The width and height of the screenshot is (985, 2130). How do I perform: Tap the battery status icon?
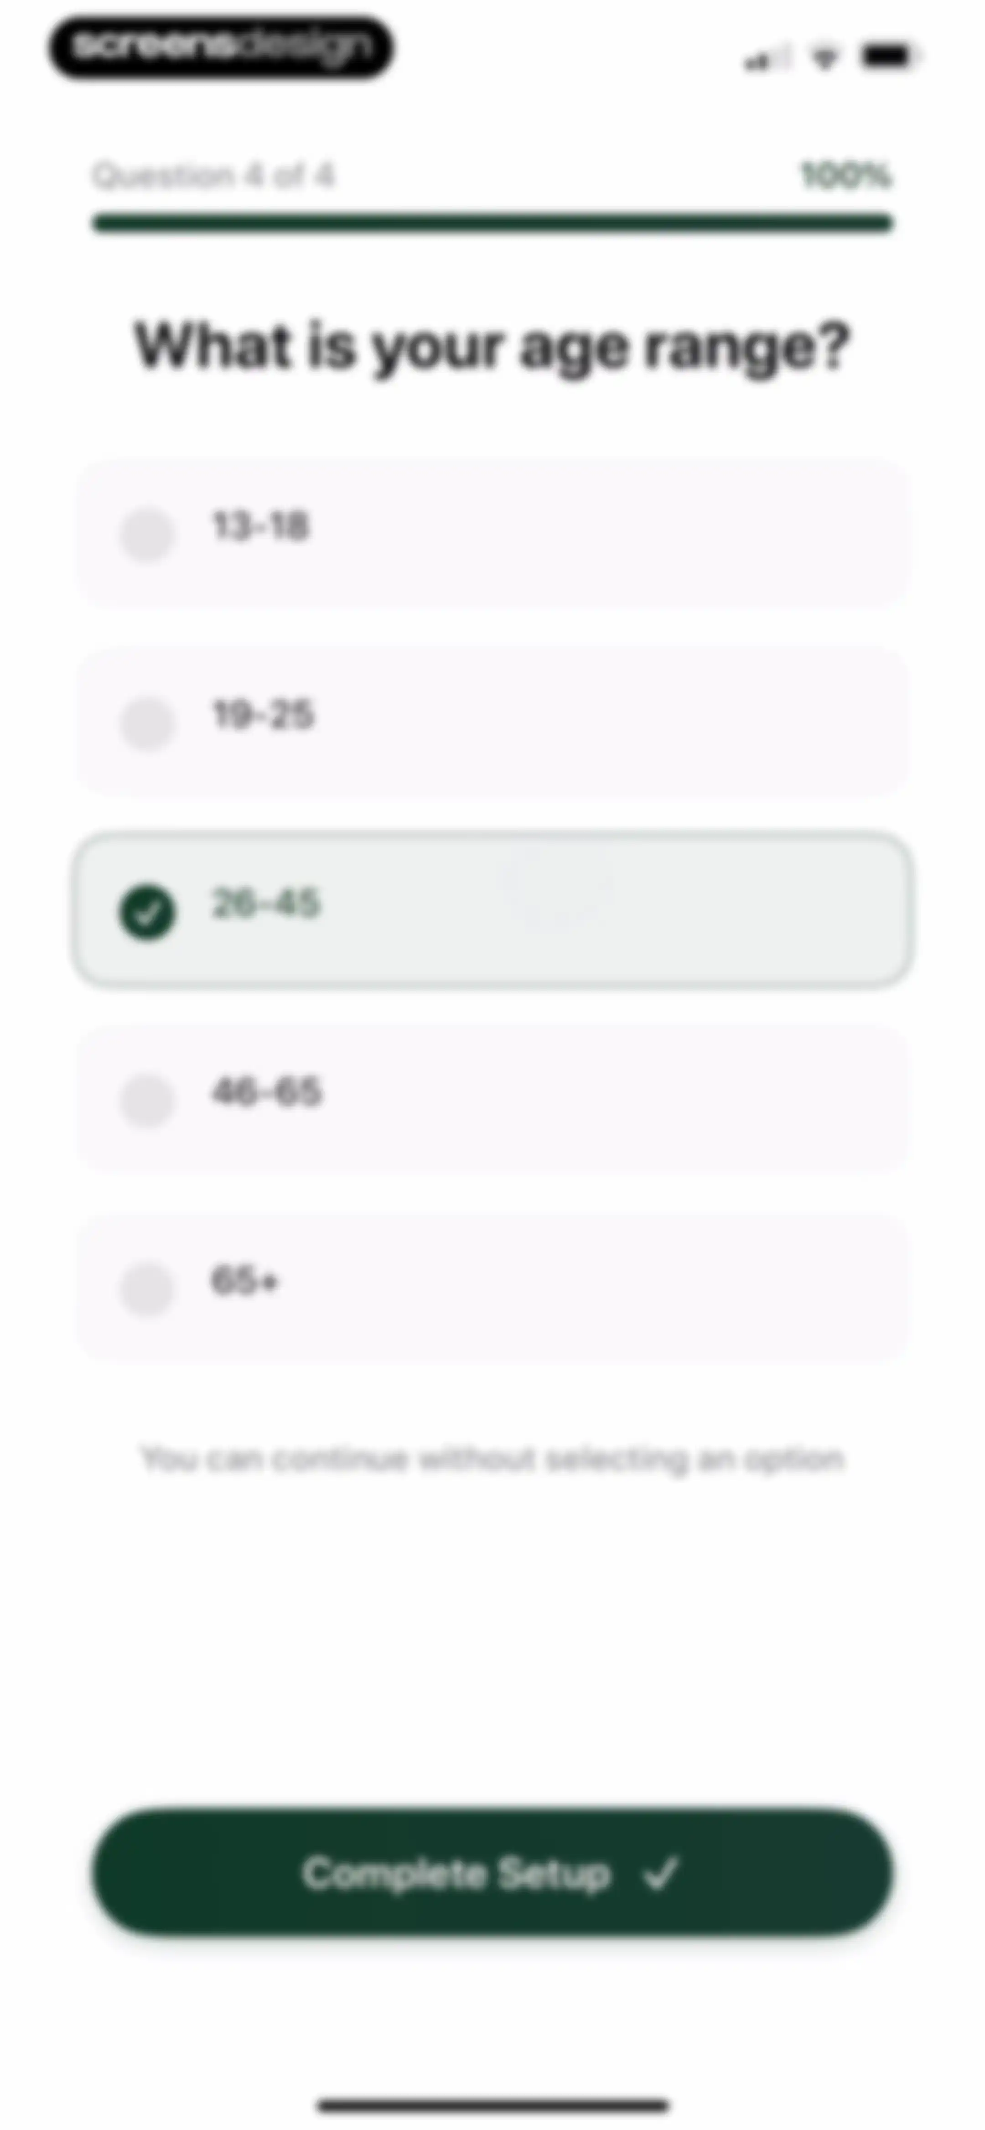(x=889, y=56)
